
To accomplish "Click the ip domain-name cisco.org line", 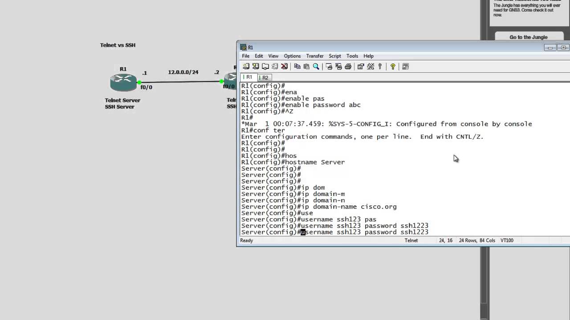I will 319,207.
